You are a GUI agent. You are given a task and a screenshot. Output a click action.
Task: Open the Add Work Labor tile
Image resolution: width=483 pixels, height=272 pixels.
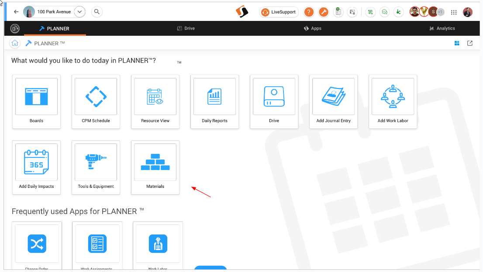pyautogui.click(x=393, y=102)
